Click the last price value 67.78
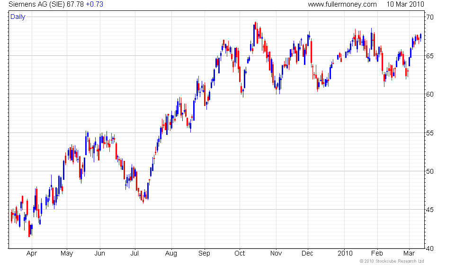 point(75,4)
